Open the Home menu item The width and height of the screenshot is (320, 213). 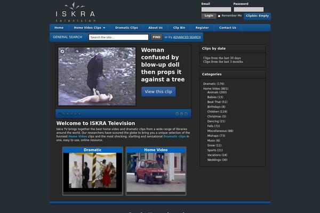click(x=59, y=28)
